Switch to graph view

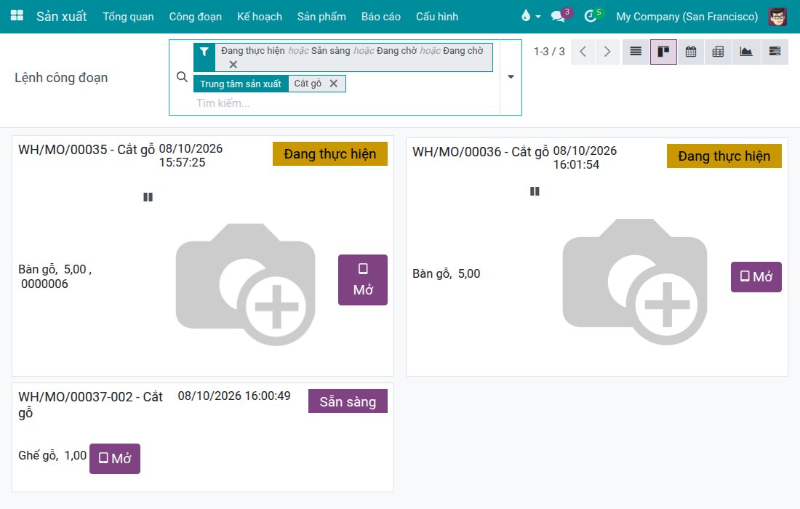click(x=746, y=52)
